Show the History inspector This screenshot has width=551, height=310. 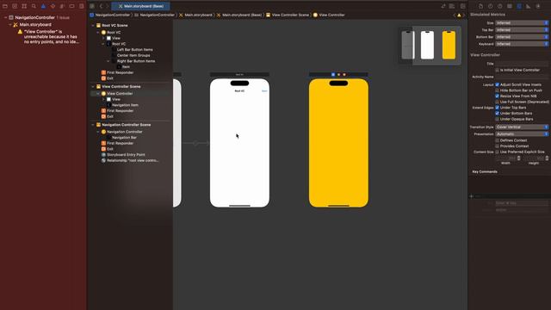point(490,6)
